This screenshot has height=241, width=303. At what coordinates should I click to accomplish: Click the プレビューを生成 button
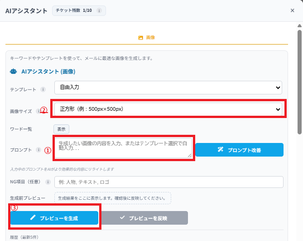click(54, 218)
